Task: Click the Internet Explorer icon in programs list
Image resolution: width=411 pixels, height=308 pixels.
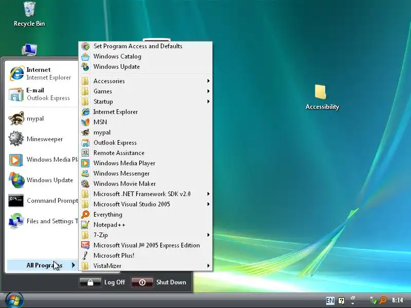Action: [x=85, y=112]
